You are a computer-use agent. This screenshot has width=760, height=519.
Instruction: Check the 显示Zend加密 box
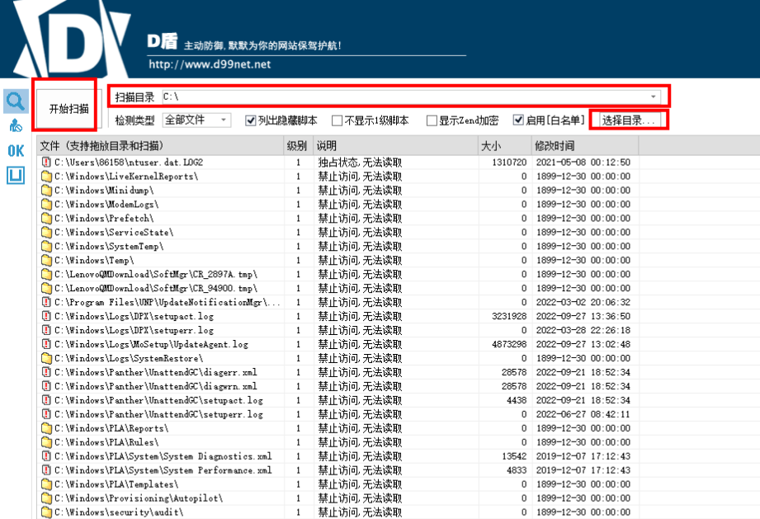(432, 120)
